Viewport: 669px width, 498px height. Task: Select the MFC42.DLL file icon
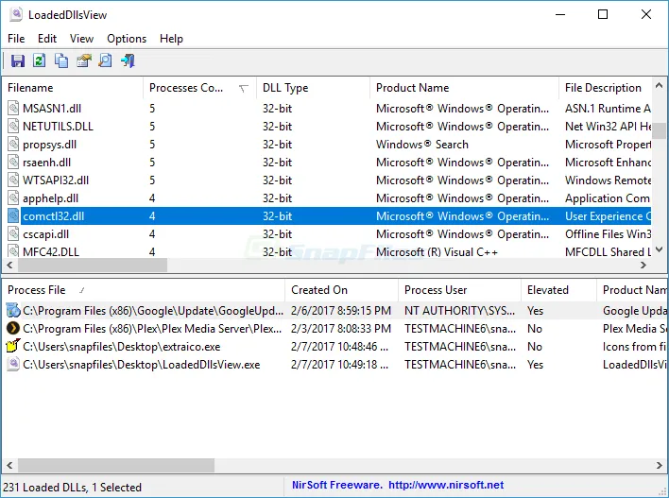(13, 251)
